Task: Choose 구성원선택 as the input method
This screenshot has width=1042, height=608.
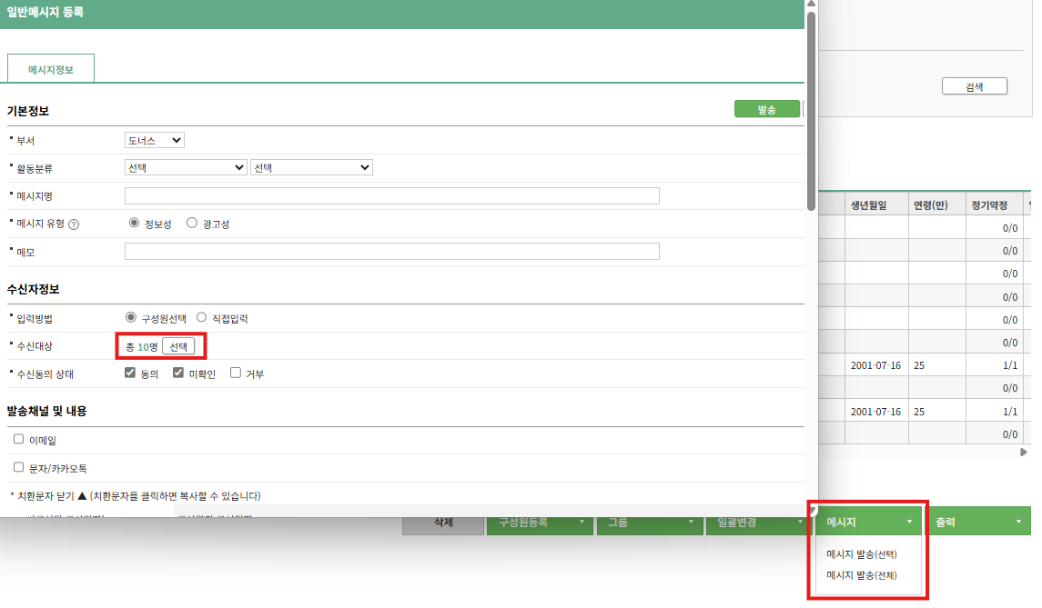Action: click(x=131, y=317)
